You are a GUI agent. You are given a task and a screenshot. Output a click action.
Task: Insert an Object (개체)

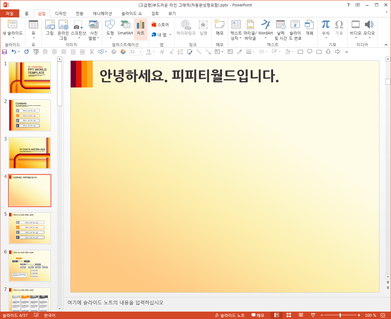coord(309,27)
